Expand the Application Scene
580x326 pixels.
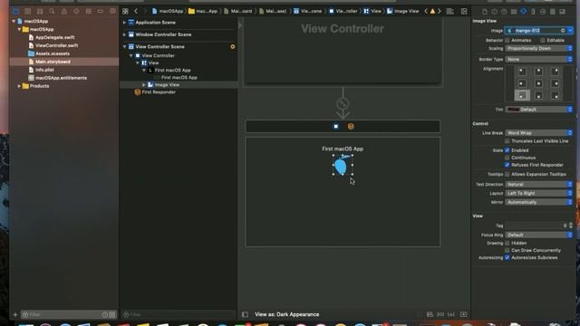pos(125,23)
